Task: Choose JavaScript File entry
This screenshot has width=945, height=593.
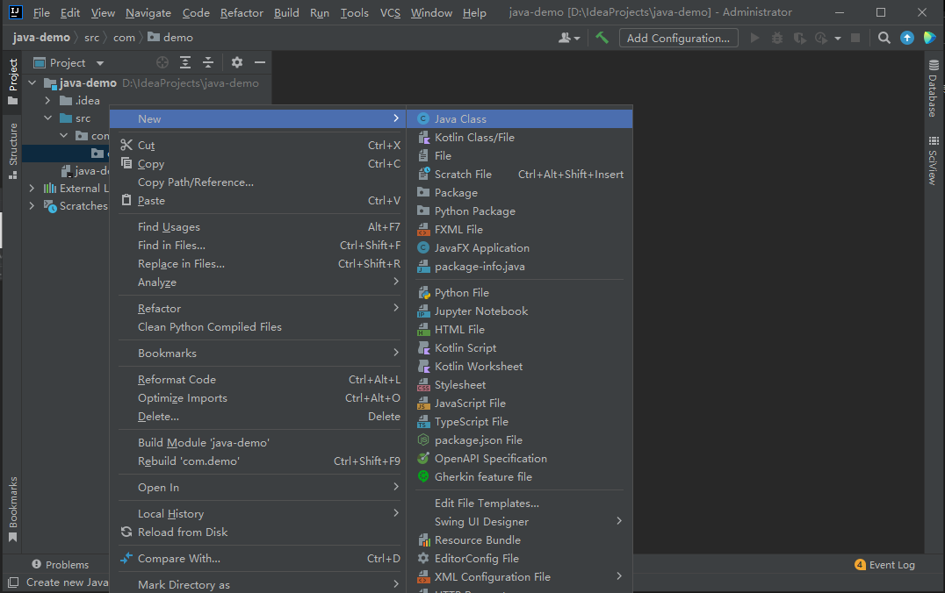Action: 520,404
